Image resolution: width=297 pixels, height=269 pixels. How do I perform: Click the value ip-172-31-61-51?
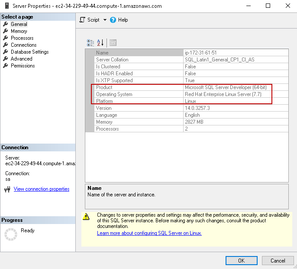coord(200,53)
